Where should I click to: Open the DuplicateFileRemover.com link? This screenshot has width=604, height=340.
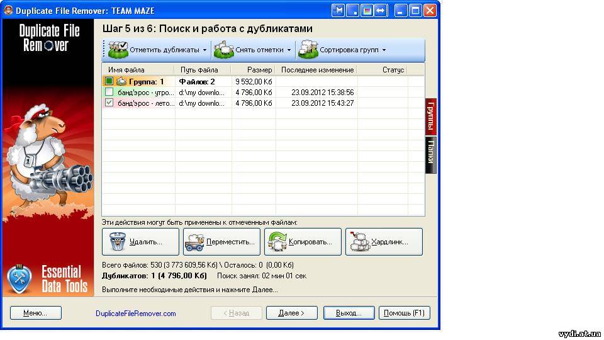(136, 314)
